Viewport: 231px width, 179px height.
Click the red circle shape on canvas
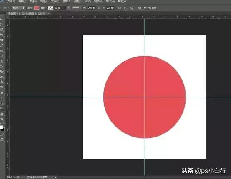145,97
